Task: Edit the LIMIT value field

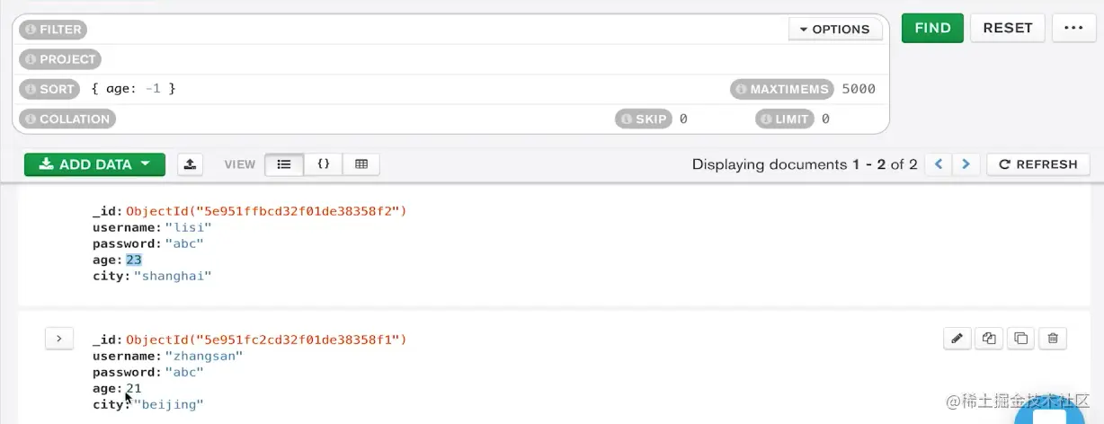Action: [x=850, y=119]
